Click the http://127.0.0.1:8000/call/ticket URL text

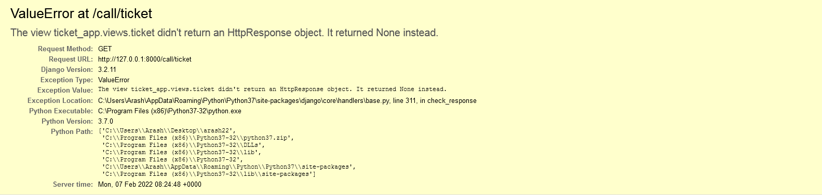145,59
